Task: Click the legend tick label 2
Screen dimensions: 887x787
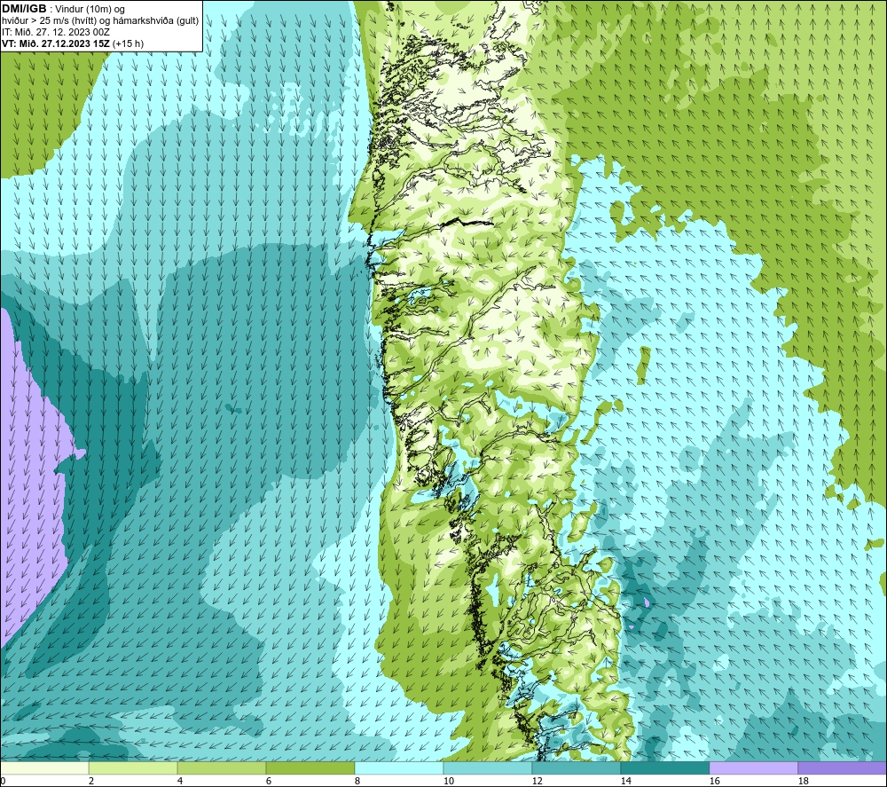Action: point(91,782)
